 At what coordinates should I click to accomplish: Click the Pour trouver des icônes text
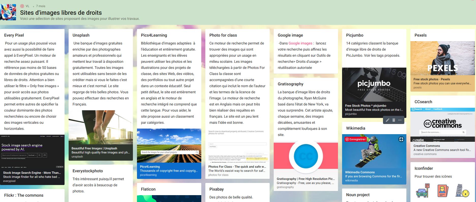tap(433, 176)
